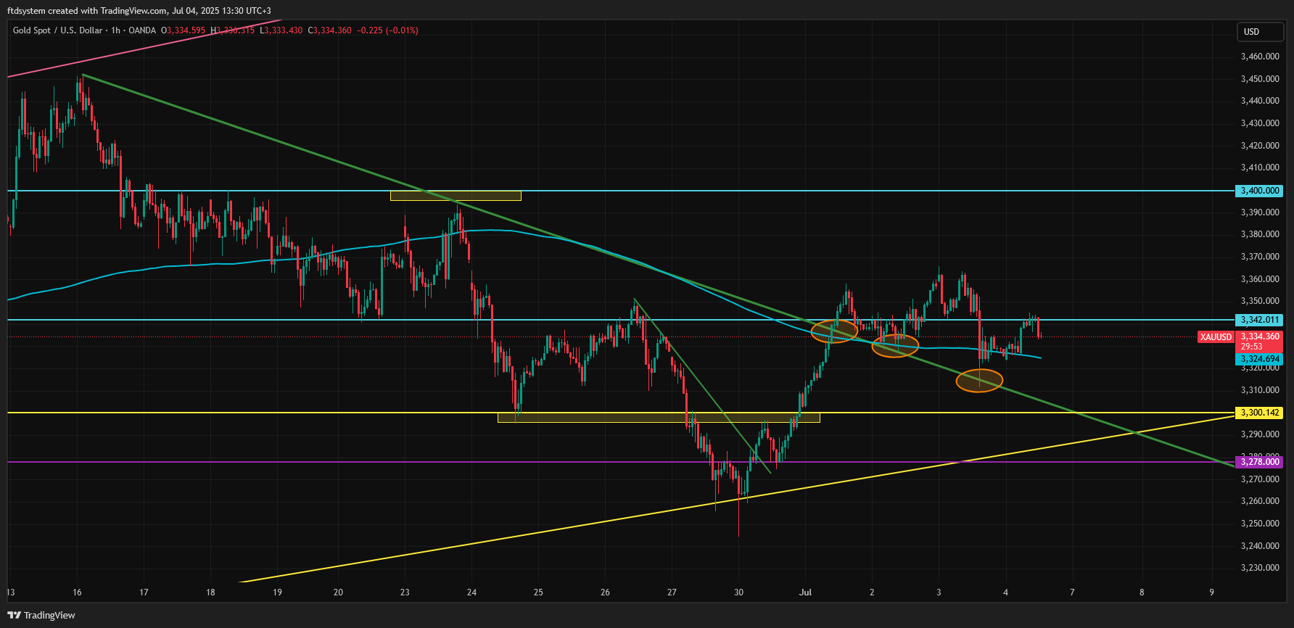The width and height of the screenshot is (1294, 628).
Task: Click date 25 on the time axis
Action: click(538, 592)
